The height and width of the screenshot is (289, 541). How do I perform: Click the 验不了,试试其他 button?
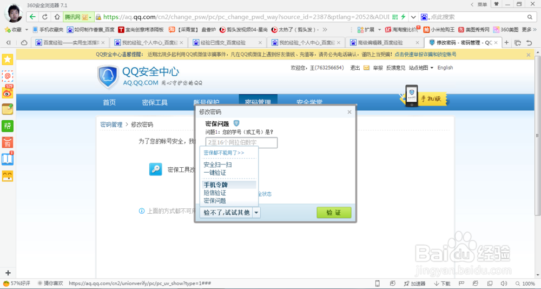pyautogui.click(x=226, y=213)
